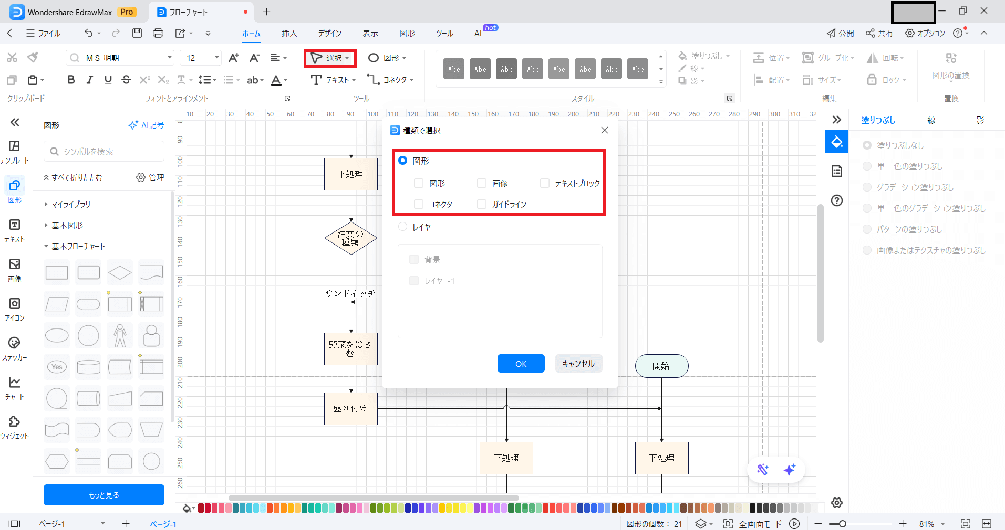This screenshot has width=1005, height=530.
Task: Click the undo arrow icon
Action: (x=88, y=33)
